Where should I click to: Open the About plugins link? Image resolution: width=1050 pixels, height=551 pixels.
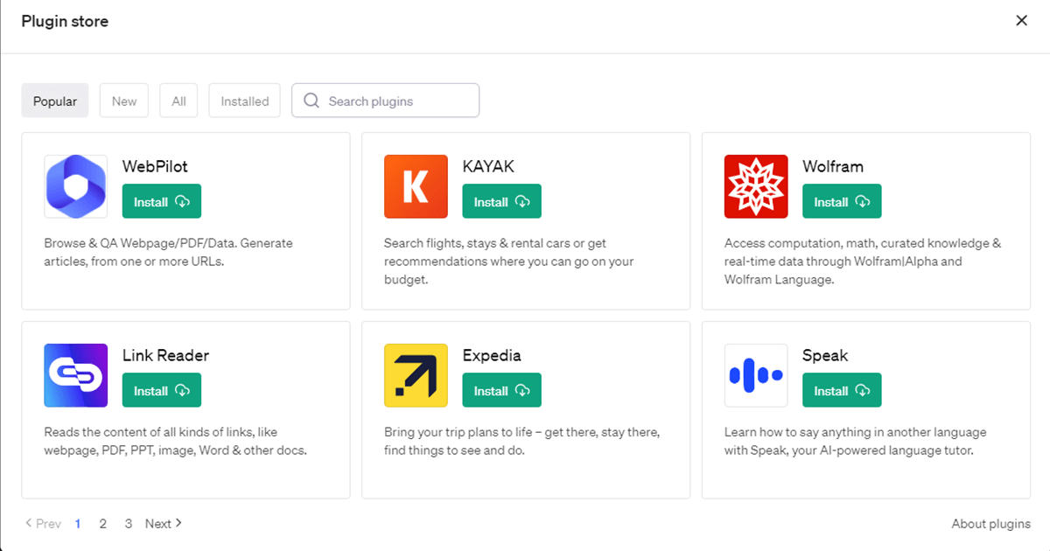[x=991, y=524]
